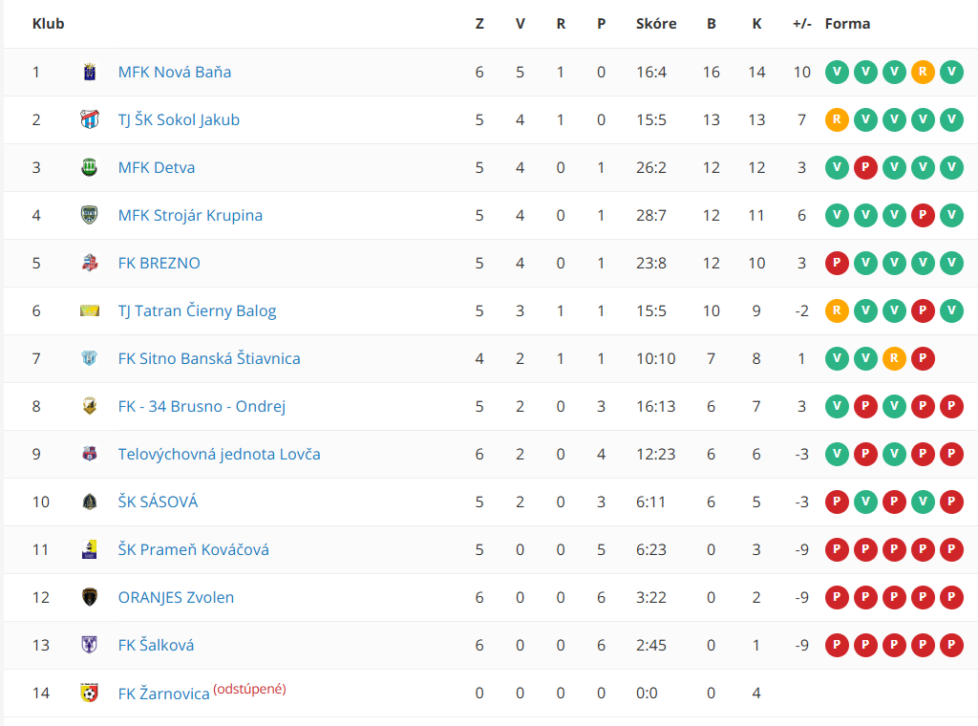The width and height of the screenshot is (978, 726).
Task: Click the red P form badge in MFK Detva row
Action: coord(865,167)
